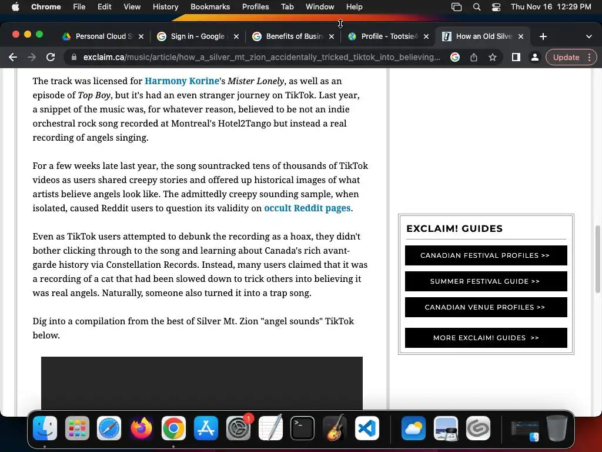Click Chrome icon in the Dock

[173, 428]
